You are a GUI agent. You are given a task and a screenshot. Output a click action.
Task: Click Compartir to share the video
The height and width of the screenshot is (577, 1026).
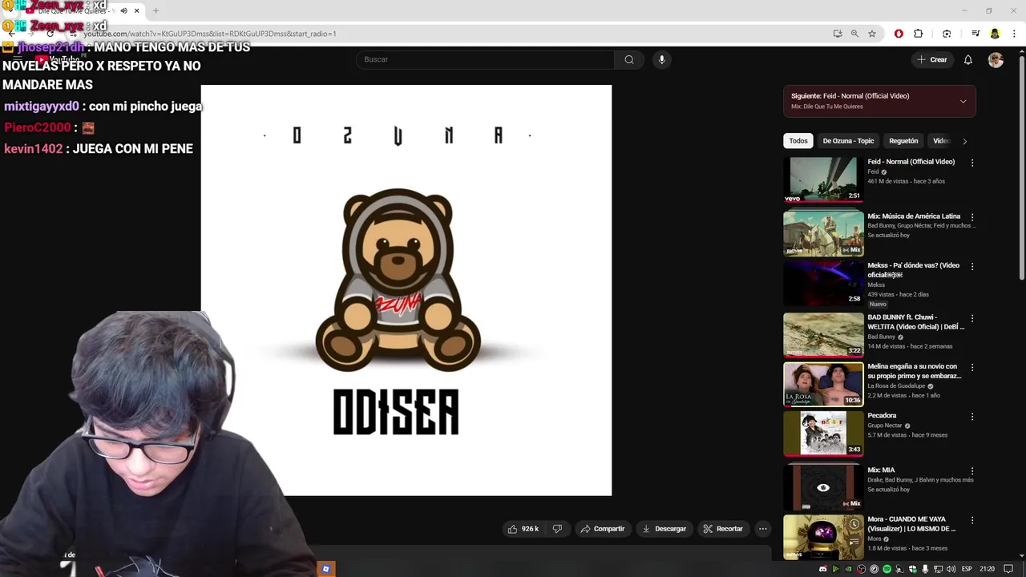602,529
